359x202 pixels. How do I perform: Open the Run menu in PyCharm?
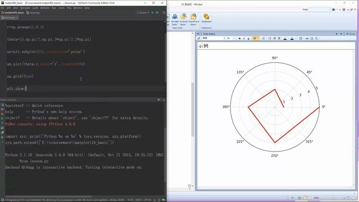coord(54,8)
